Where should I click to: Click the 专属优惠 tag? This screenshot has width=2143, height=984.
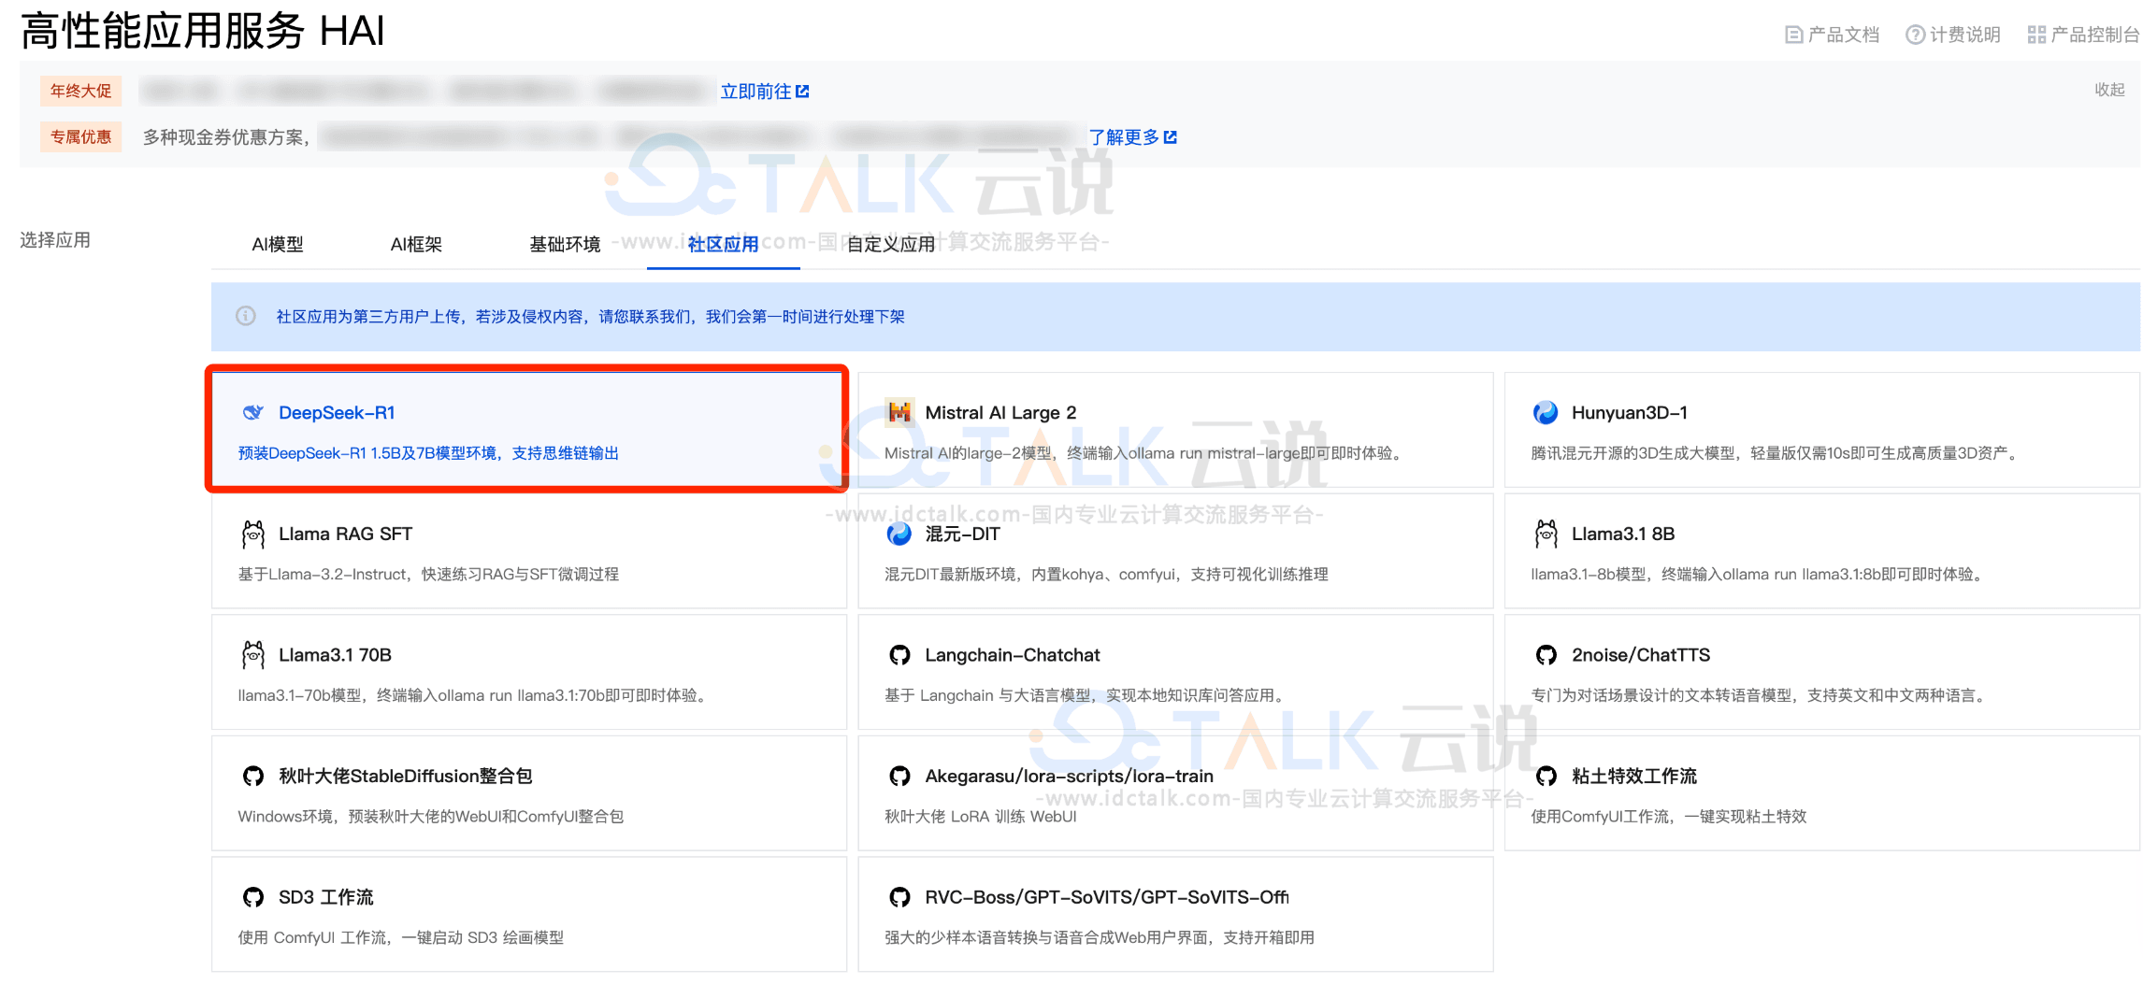tap(80, 136)
